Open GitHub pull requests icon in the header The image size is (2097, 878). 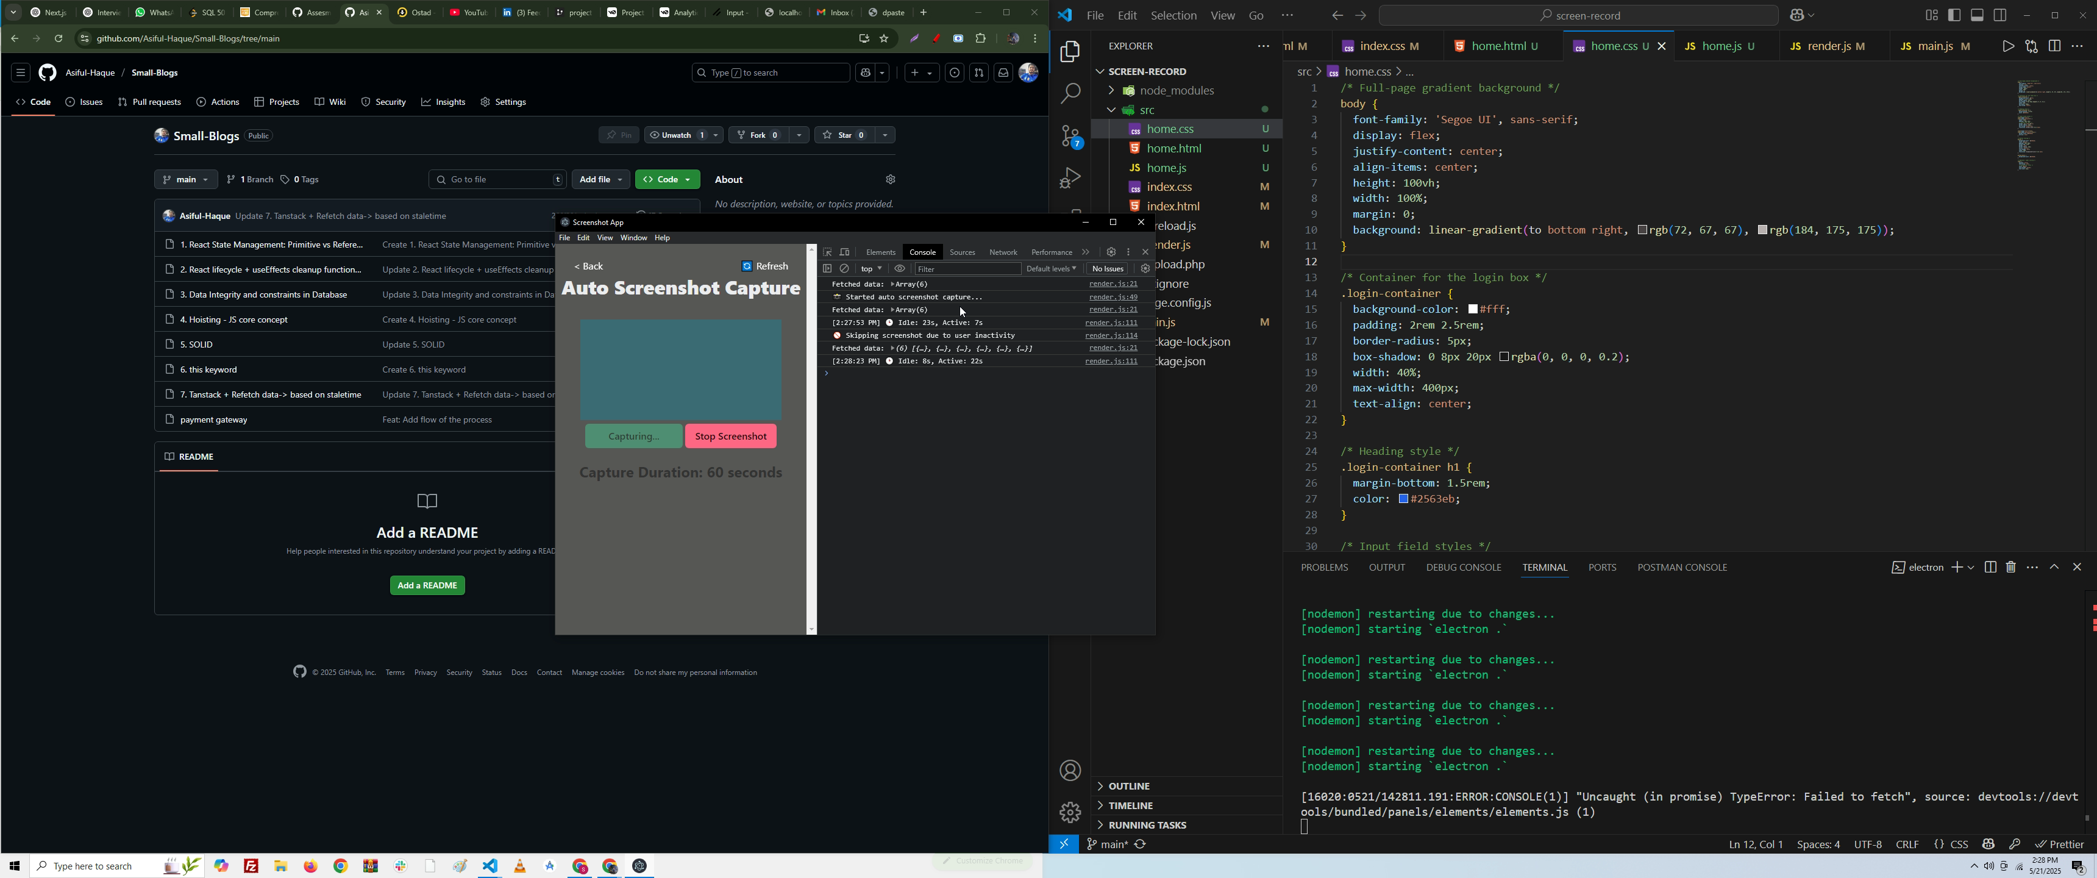979,73
